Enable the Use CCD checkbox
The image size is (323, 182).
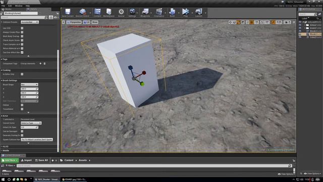click(x=22, y=28)
